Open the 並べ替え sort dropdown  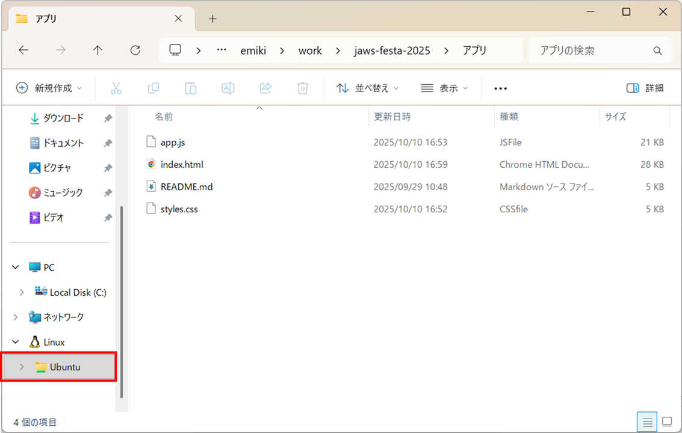[x=367, y=88]
